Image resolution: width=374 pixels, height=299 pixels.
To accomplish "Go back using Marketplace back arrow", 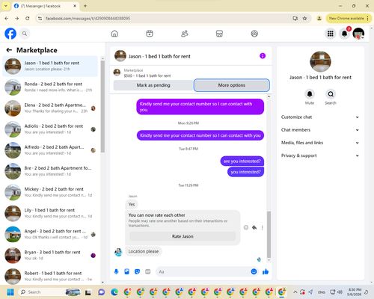I will [9, 50].
